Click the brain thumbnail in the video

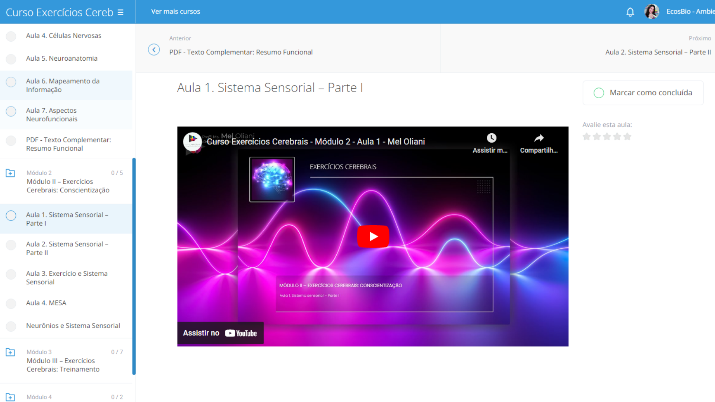point(272,179)
